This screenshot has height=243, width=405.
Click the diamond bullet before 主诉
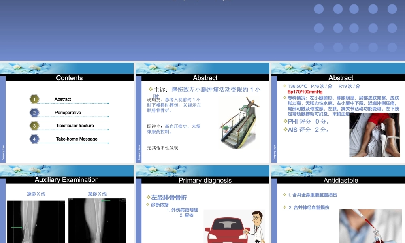coord(151,90)
